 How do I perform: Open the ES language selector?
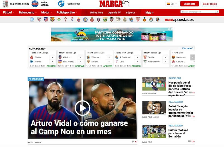(x=172, y=4)
